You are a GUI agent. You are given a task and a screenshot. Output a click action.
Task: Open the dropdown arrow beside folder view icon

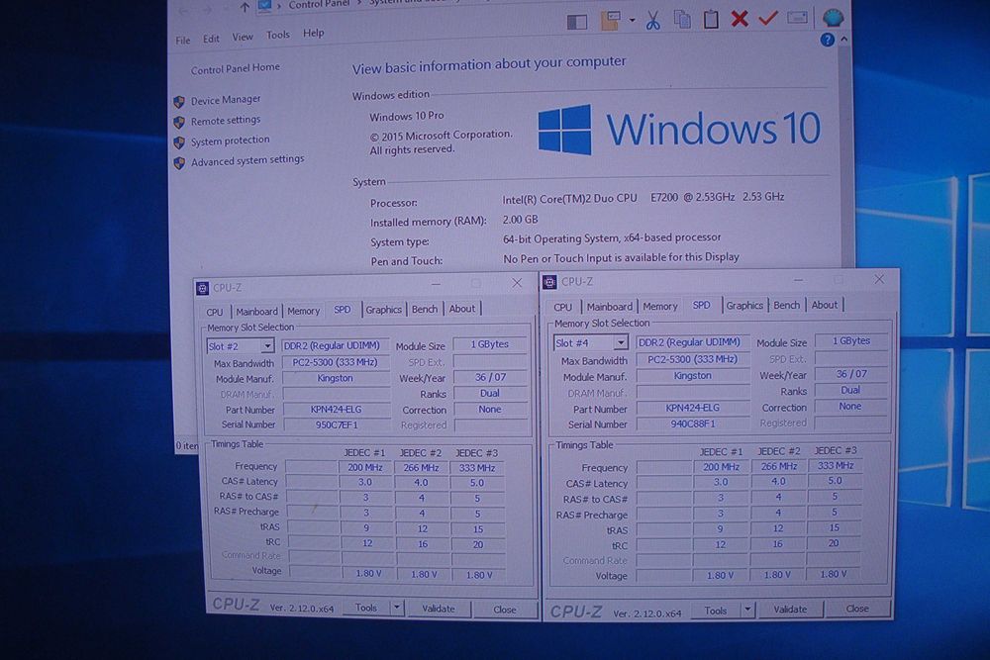pos(632,21)
